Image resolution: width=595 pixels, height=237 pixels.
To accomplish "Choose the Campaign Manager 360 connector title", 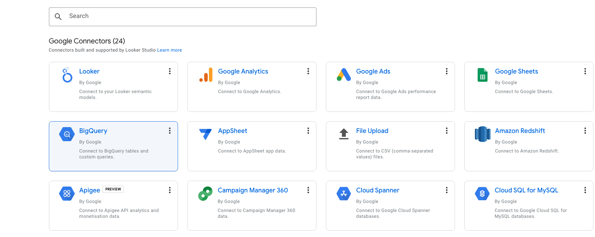I will coord(253,190).
